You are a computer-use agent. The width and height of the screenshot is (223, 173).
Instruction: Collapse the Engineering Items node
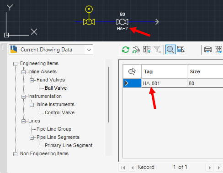pyautogui.click(x=15, y=64)
